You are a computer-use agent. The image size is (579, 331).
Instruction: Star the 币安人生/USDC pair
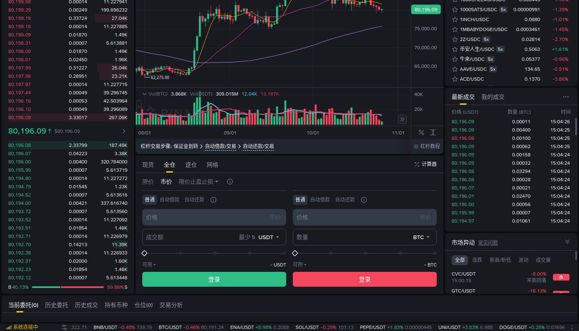[455, 49]
